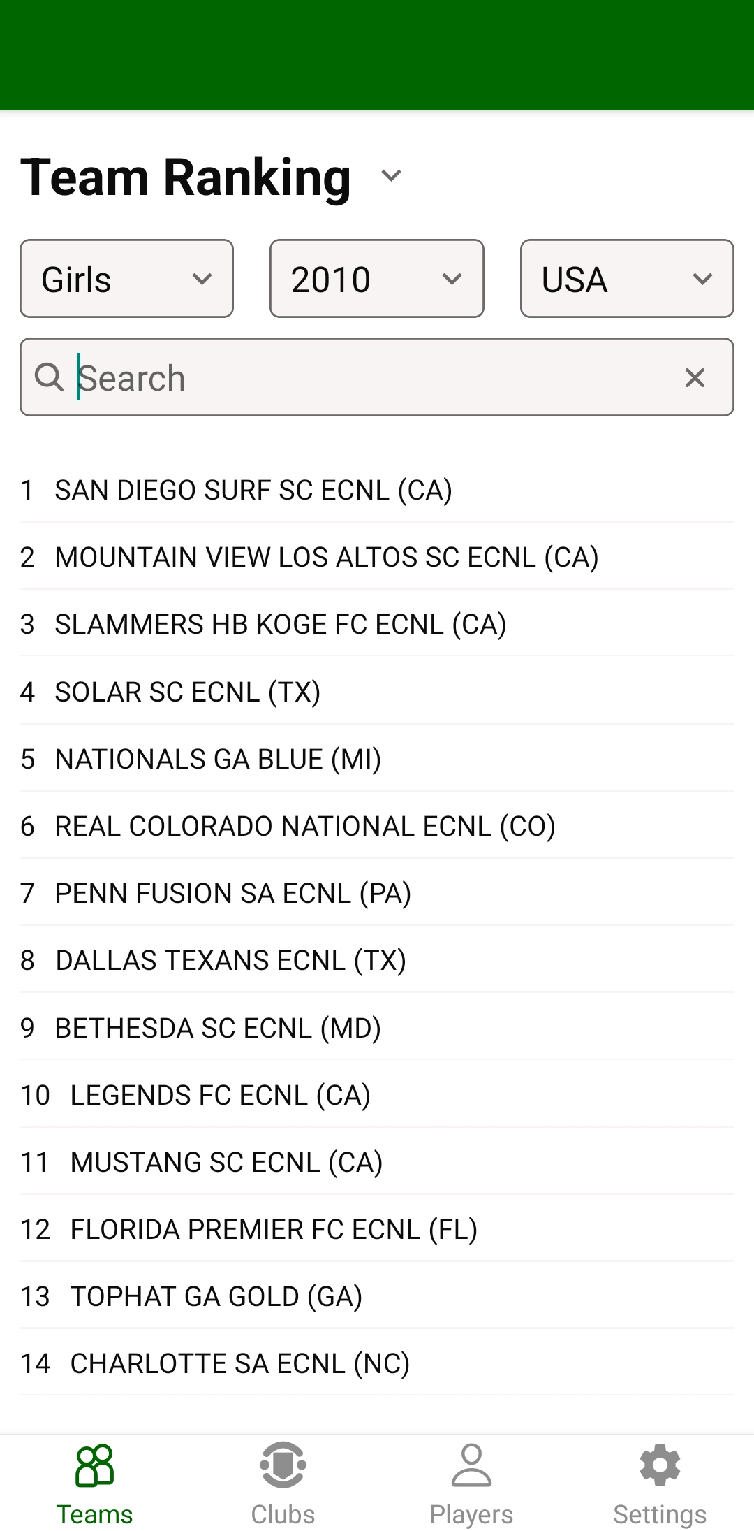Screen dimensions: 754x1531
Task: Select Penn Fusion SA ECNL (PA)
Action: [x=377, y=893]
